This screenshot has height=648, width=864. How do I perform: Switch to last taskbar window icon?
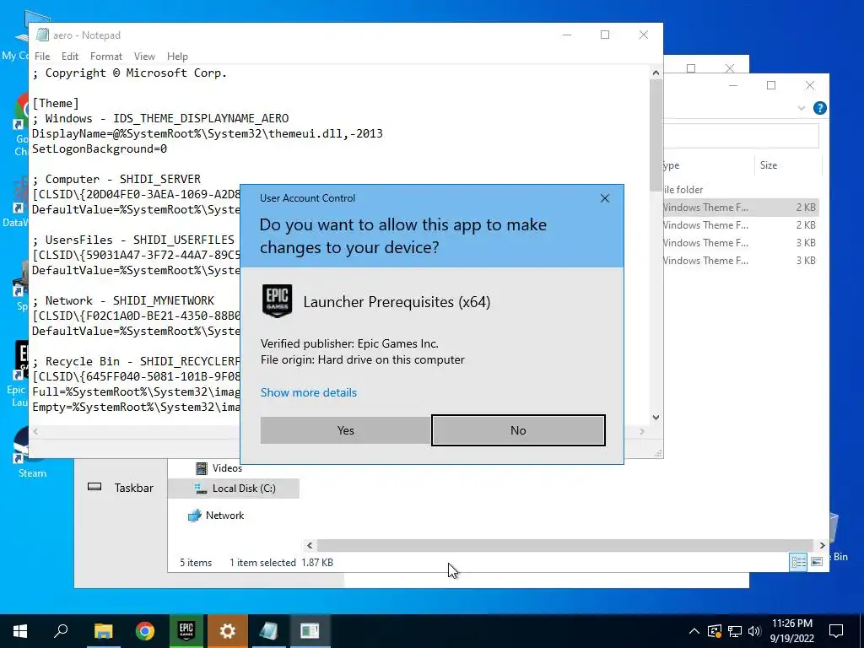click(310, 631)
